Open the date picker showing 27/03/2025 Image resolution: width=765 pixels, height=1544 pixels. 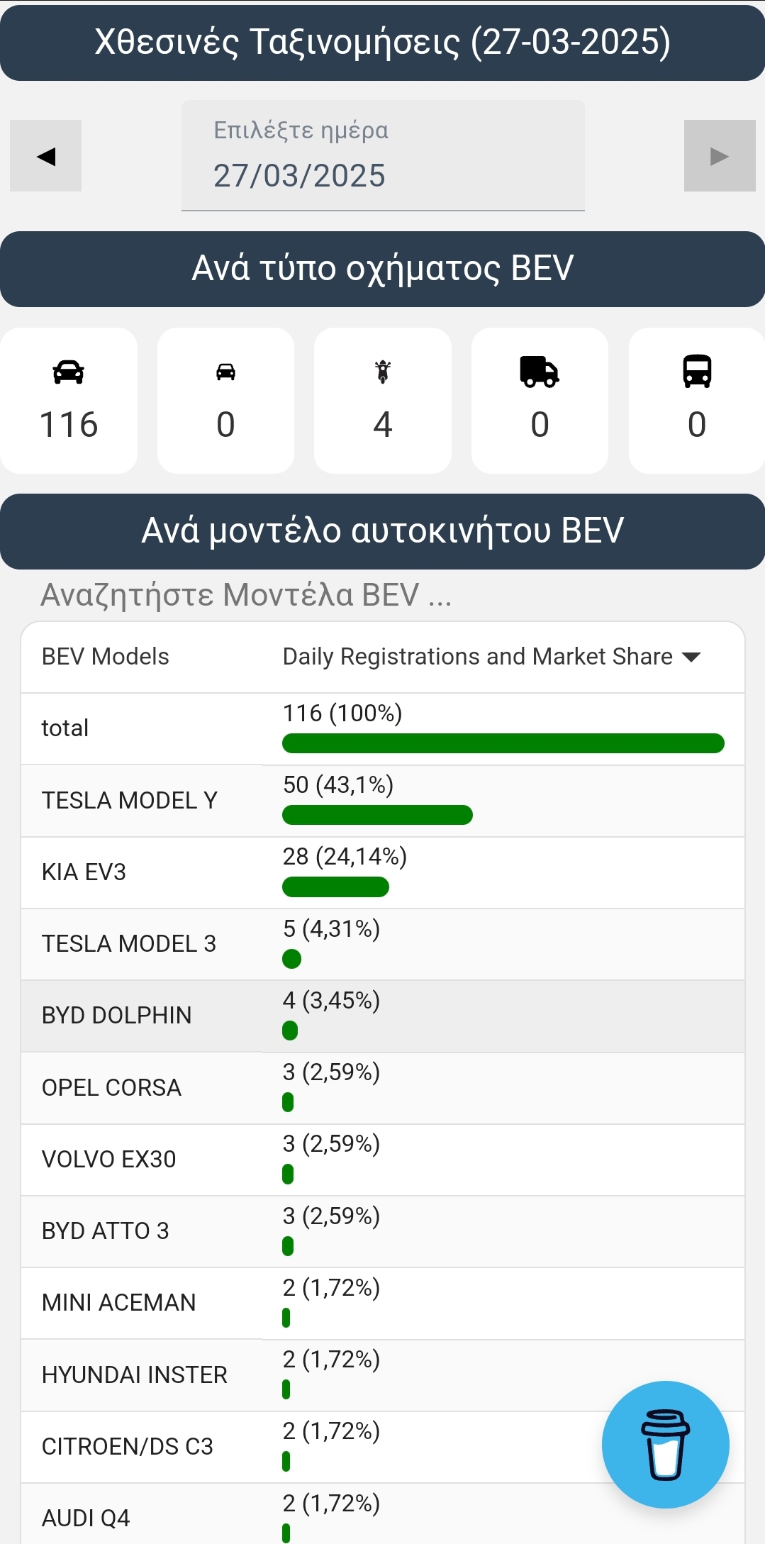click(383, 156)
